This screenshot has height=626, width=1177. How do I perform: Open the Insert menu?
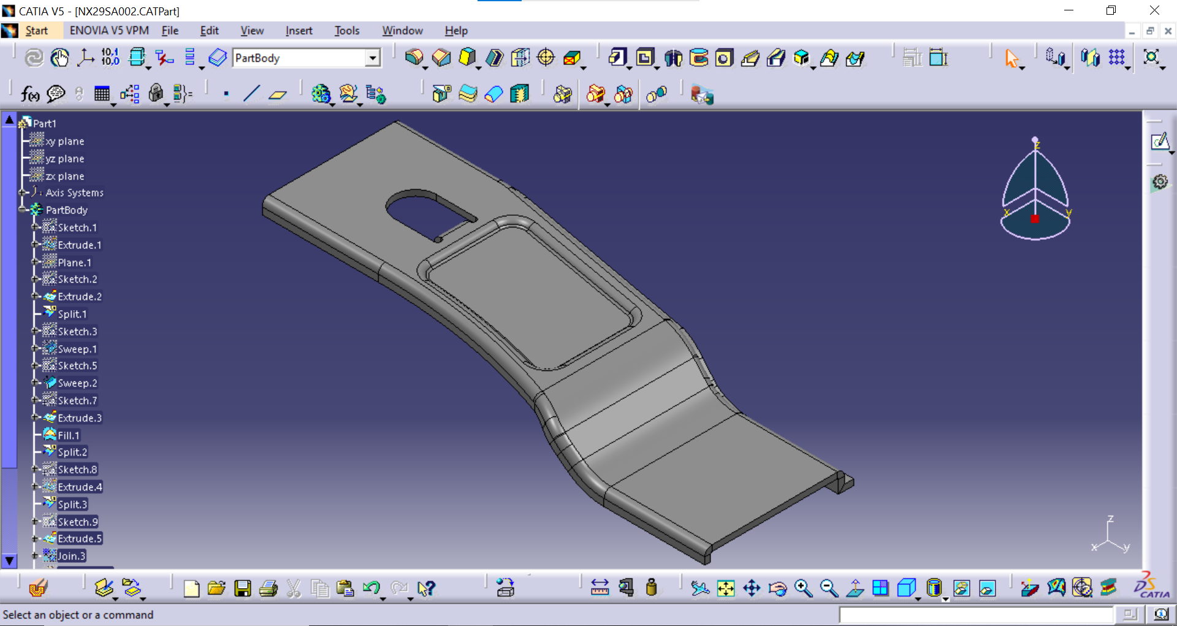point(299,31)
